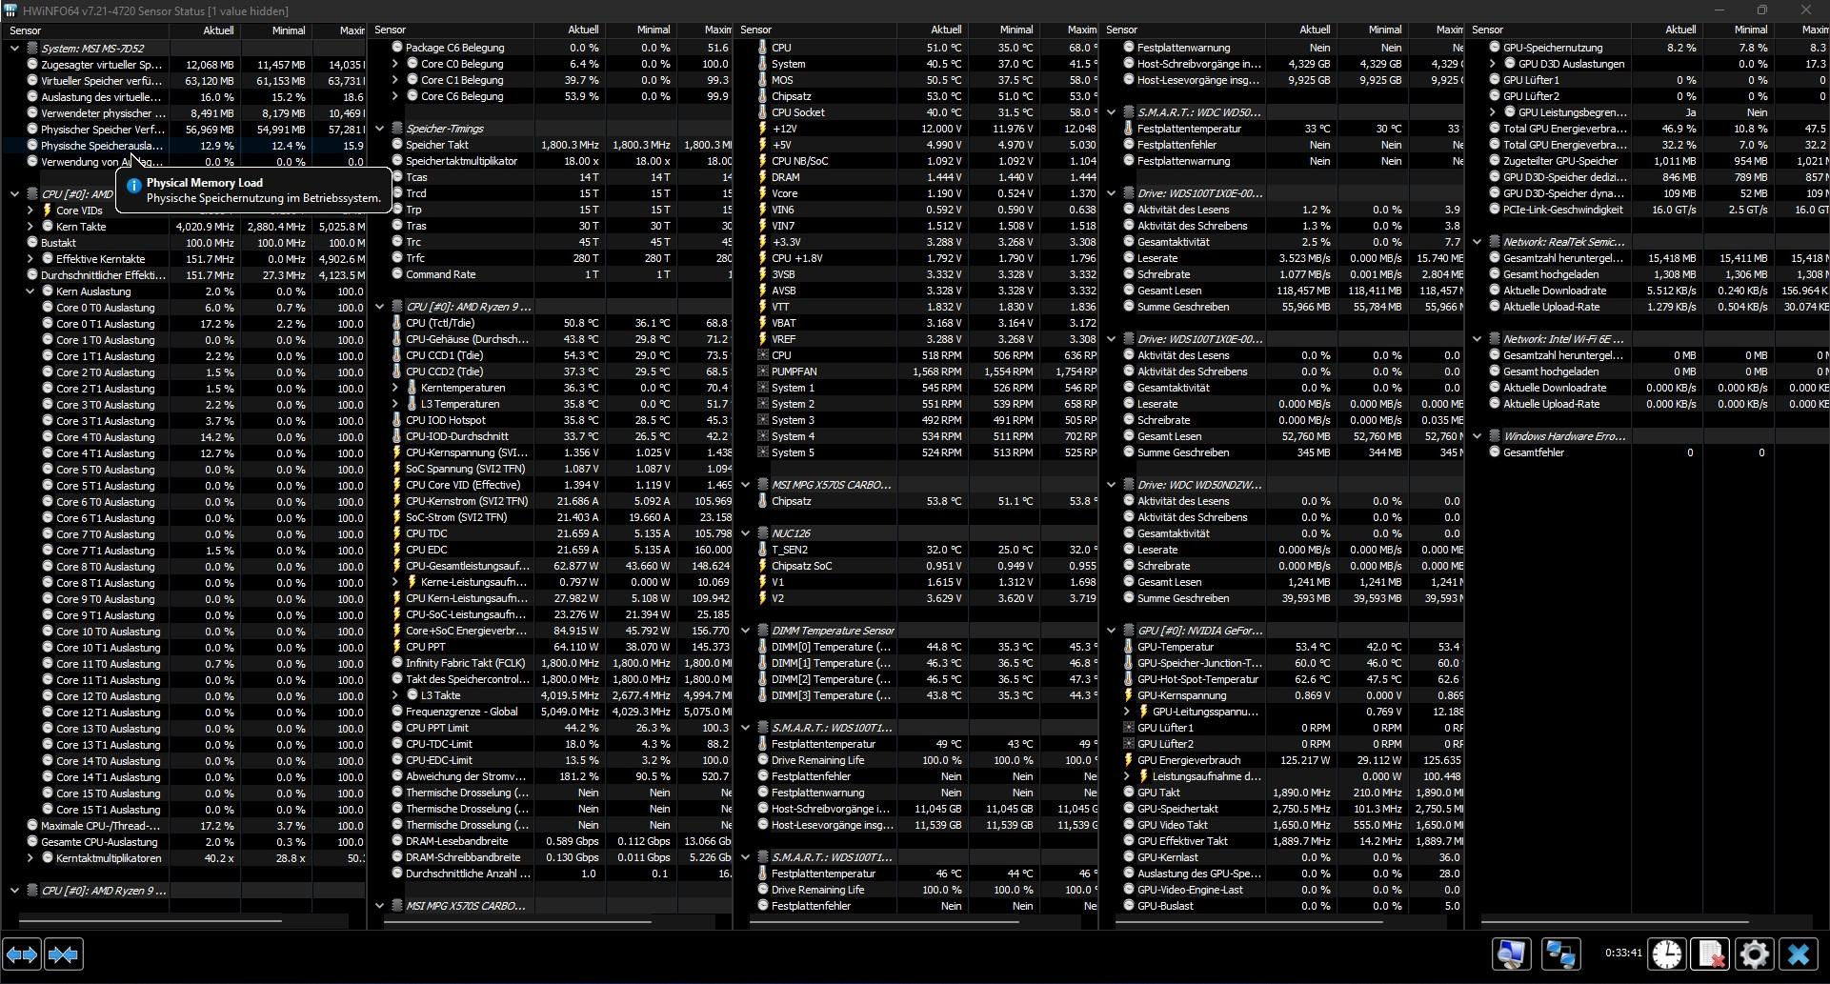Click the logging sheet icon with red X

point(1711,954)
